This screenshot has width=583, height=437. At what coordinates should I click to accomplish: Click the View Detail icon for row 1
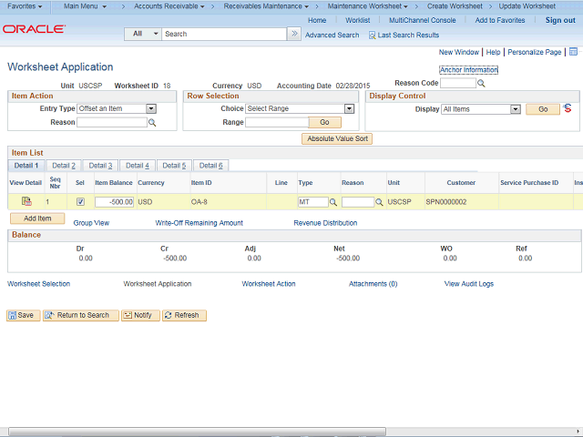(26, 201)
